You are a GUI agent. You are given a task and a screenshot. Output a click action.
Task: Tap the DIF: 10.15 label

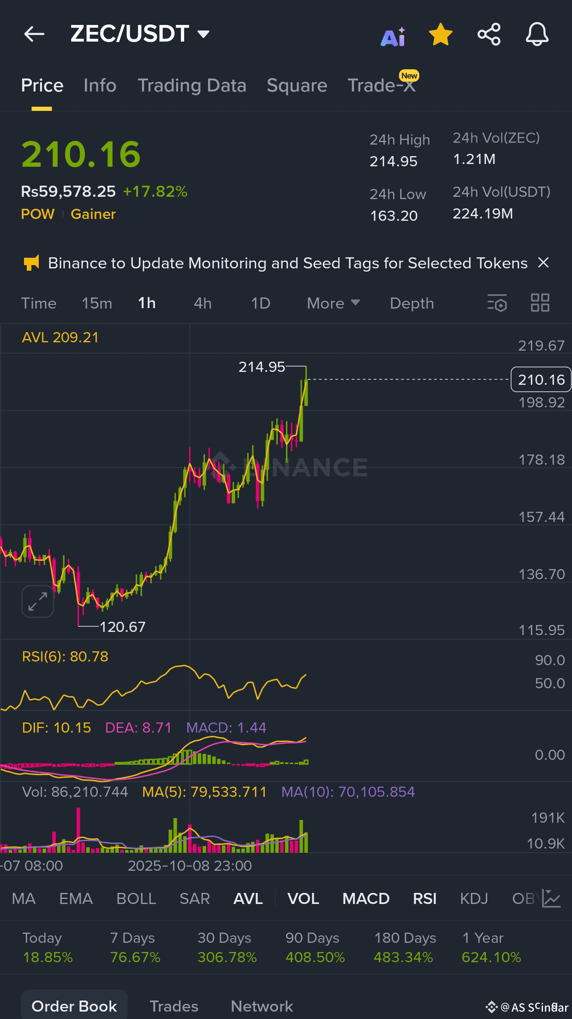[56, 728]
